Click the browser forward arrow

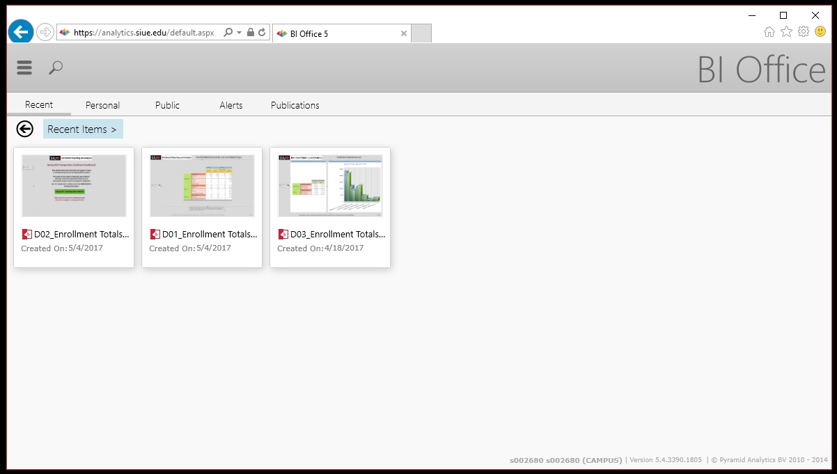(45, 32)
